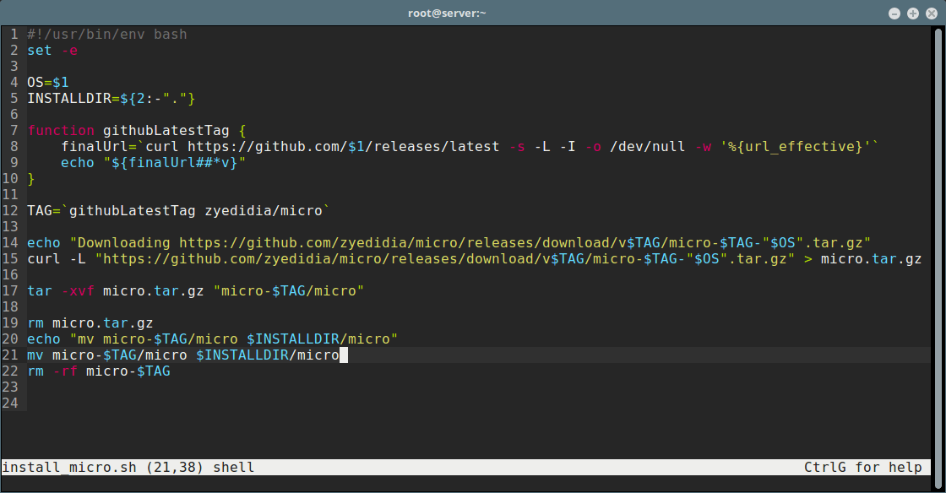
Task: Click the set -e command on line 2
Action: [x=51, y=50]
